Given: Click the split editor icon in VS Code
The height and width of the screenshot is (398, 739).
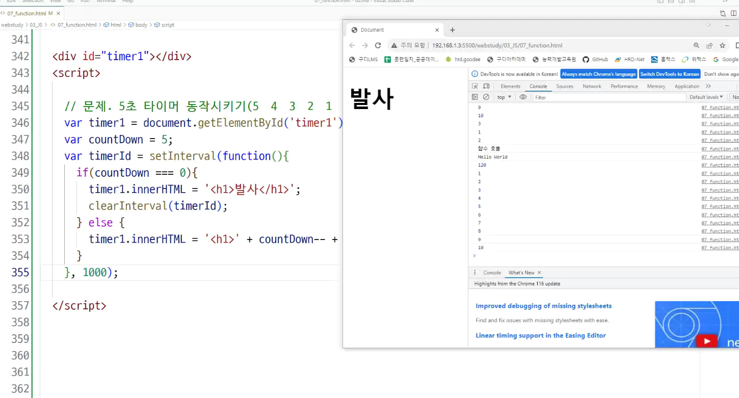Looking at the screenshot, I should point(733,13).
